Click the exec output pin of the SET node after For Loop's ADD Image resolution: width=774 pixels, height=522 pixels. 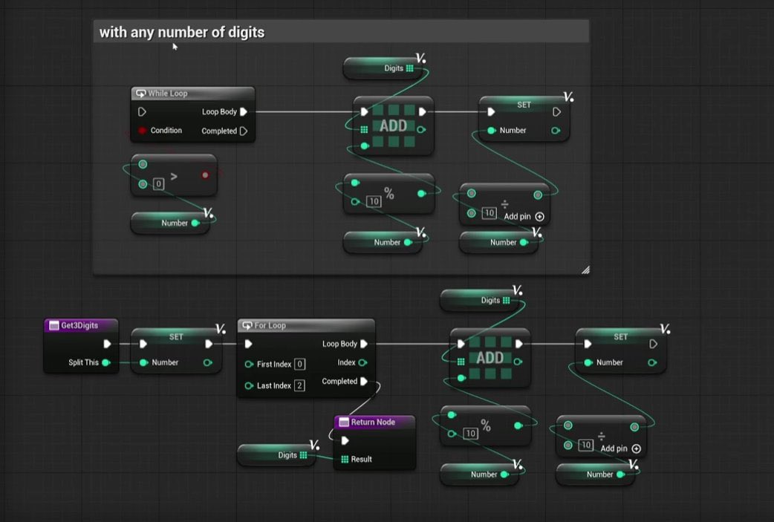click(x=653, y=344)
